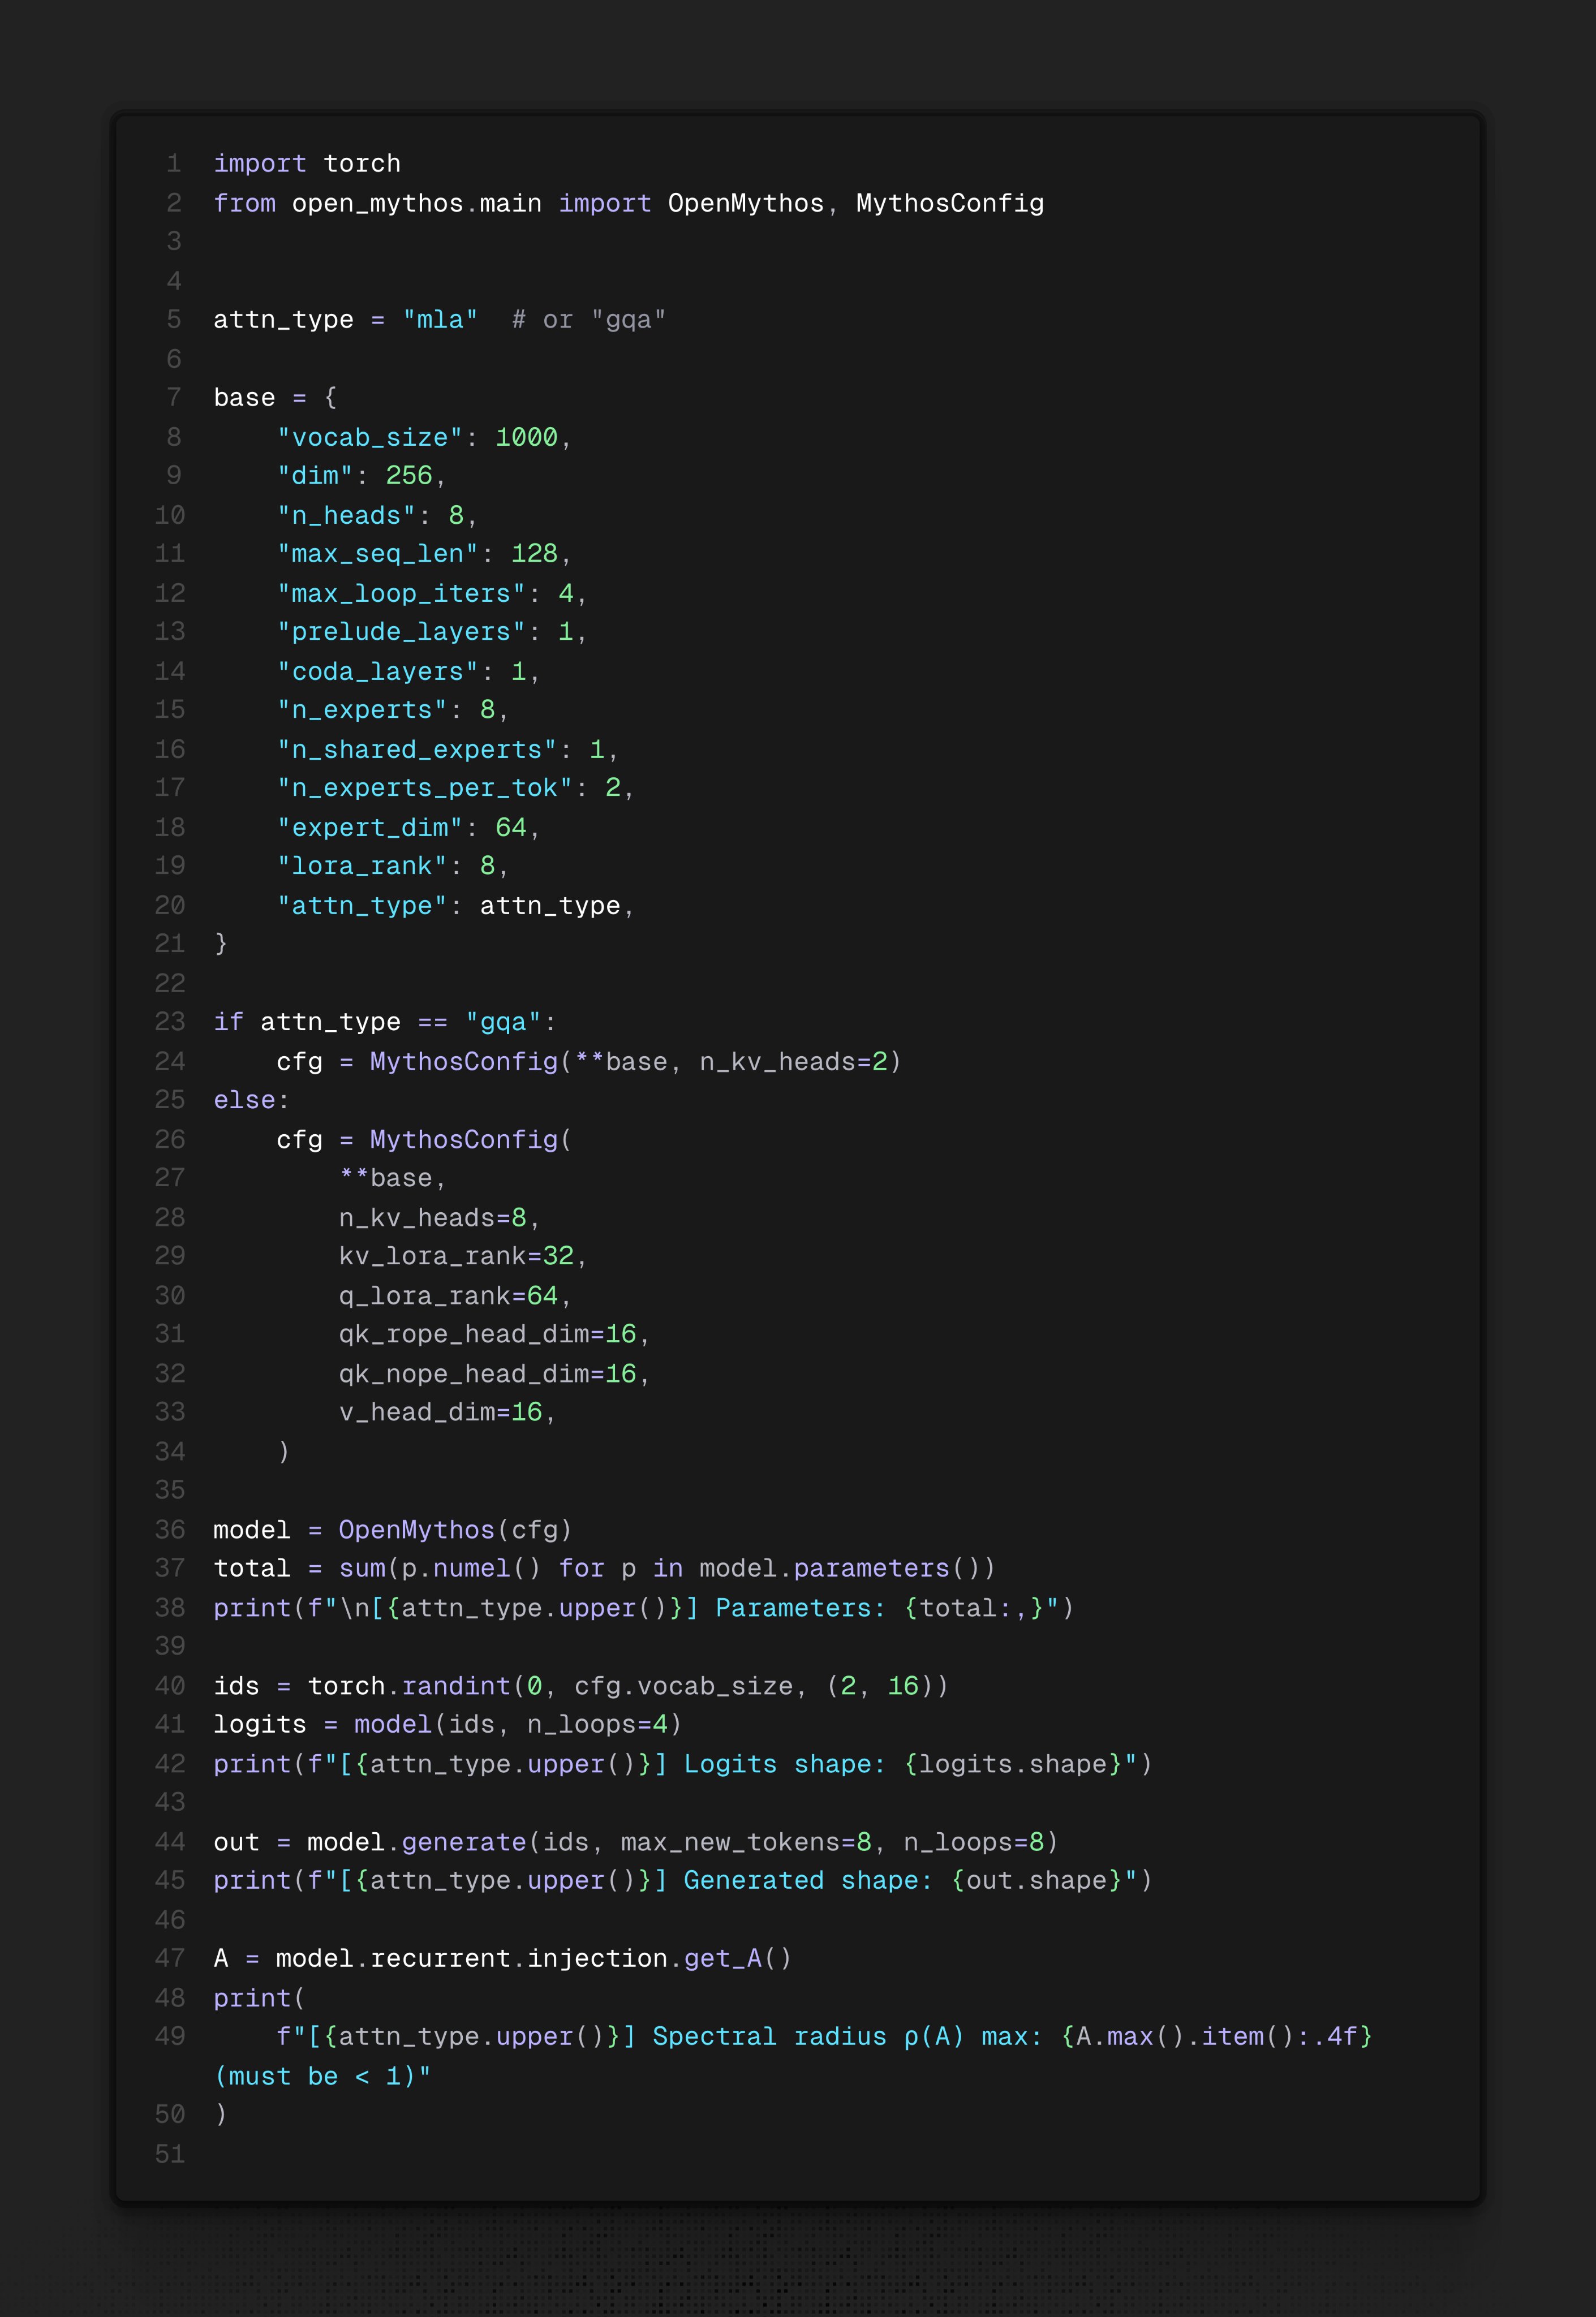The width and height of the screenshot is (1596, 2317).
Task: Click the randint method call on line 40
Action: (x=455, y=1685)
